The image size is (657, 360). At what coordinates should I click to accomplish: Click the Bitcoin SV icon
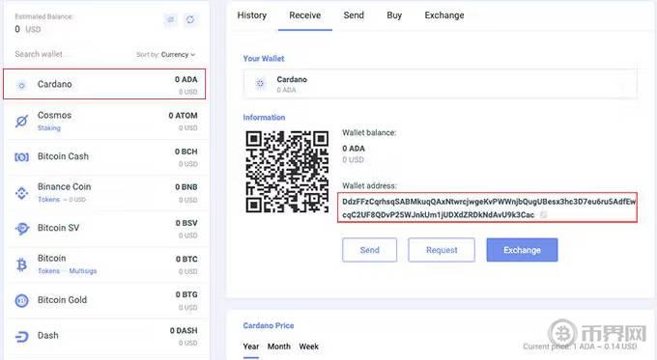point(22,229)
